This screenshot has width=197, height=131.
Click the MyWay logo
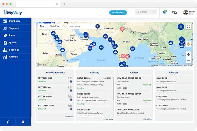(x=13, y=12)
